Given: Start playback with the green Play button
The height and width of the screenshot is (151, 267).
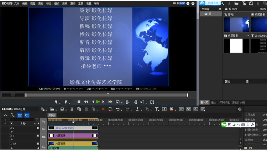Looking at the screenshot, I should pos(98,102).
